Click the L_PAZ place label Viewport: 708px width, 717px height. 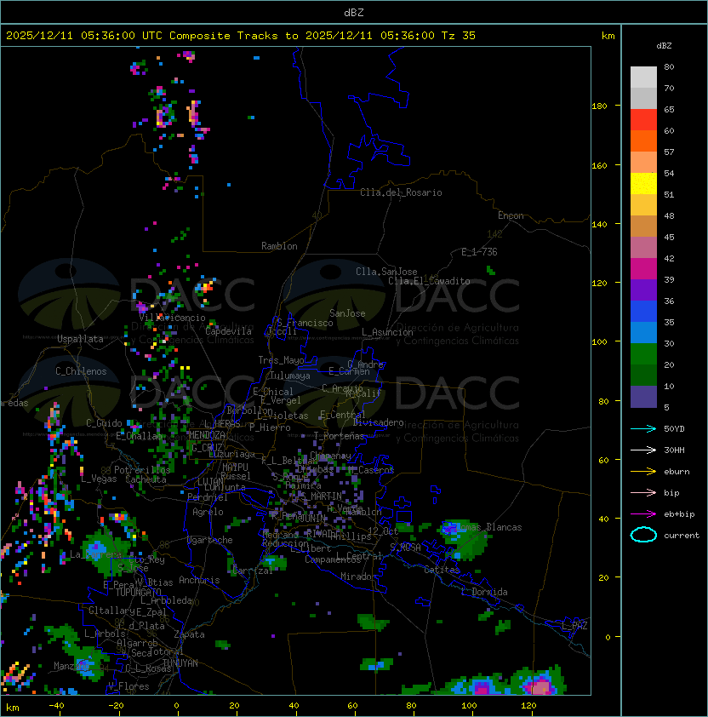[x=574, y=626]
